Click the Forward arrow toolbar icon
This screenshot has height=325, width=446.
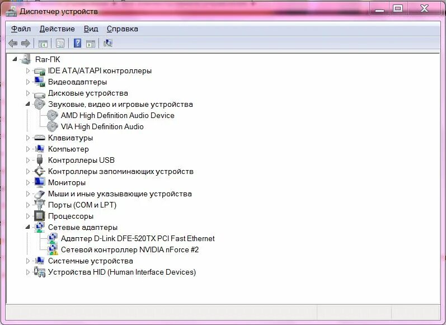point(26,43)
